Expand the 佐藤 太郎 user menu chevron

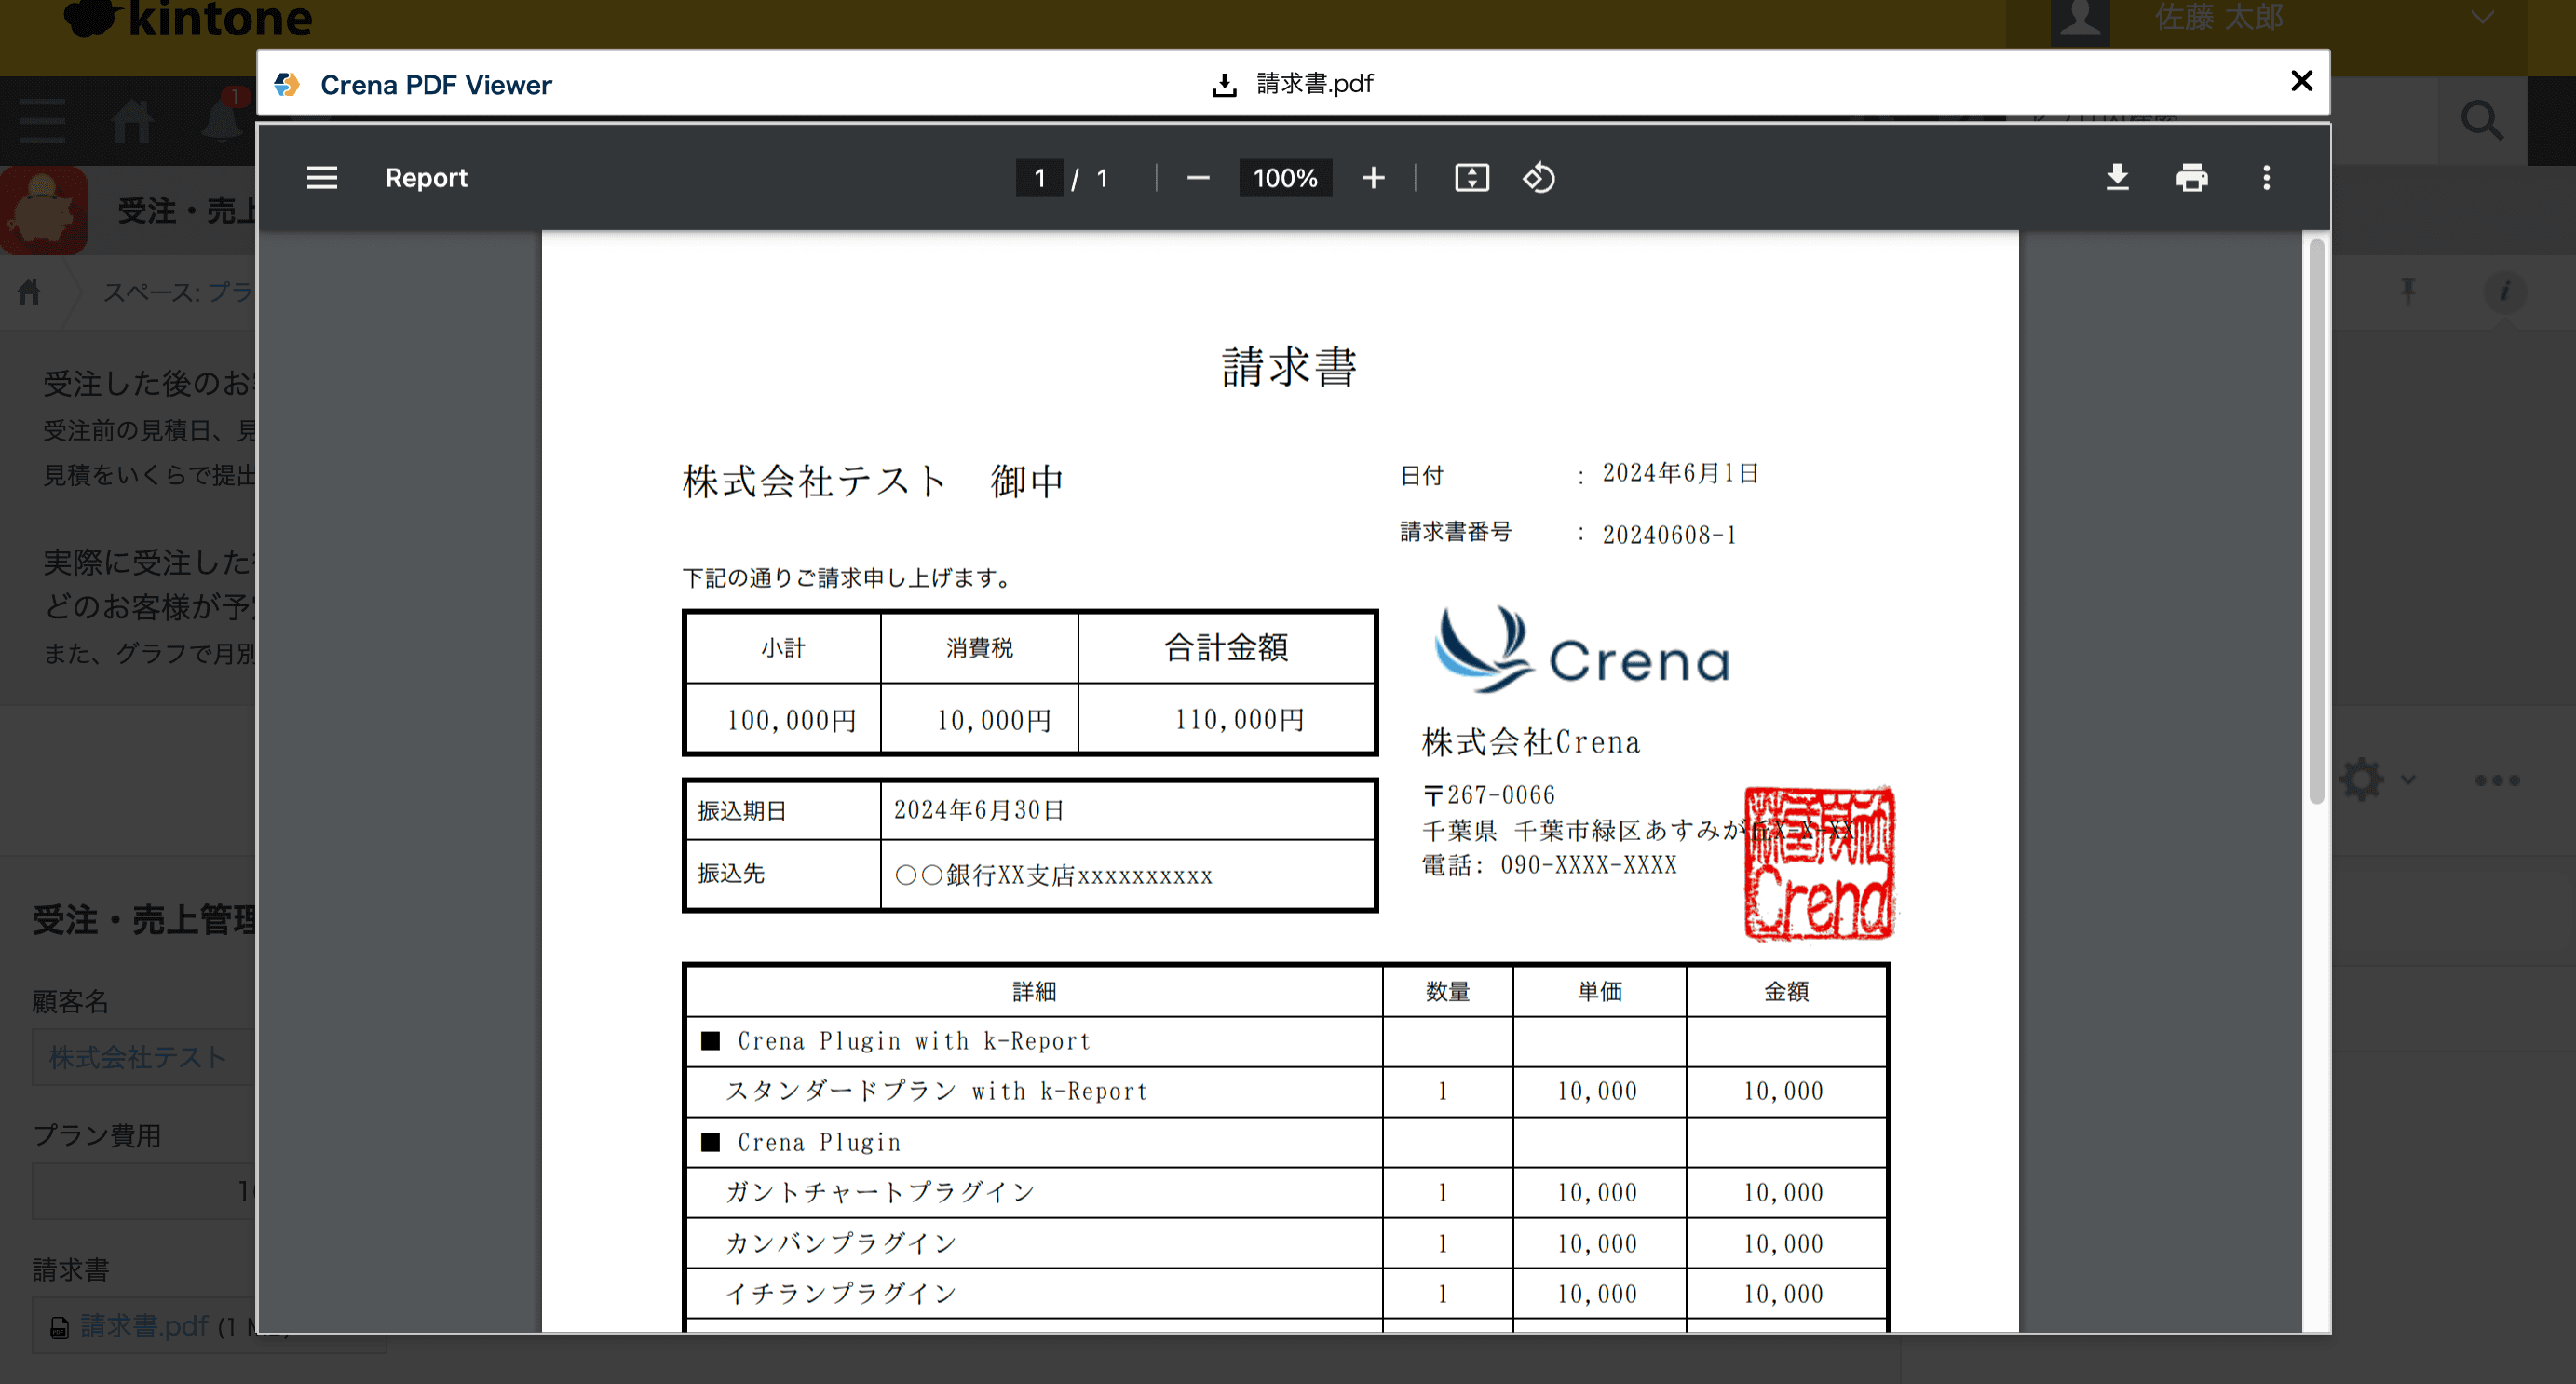tap(2482, 16)
